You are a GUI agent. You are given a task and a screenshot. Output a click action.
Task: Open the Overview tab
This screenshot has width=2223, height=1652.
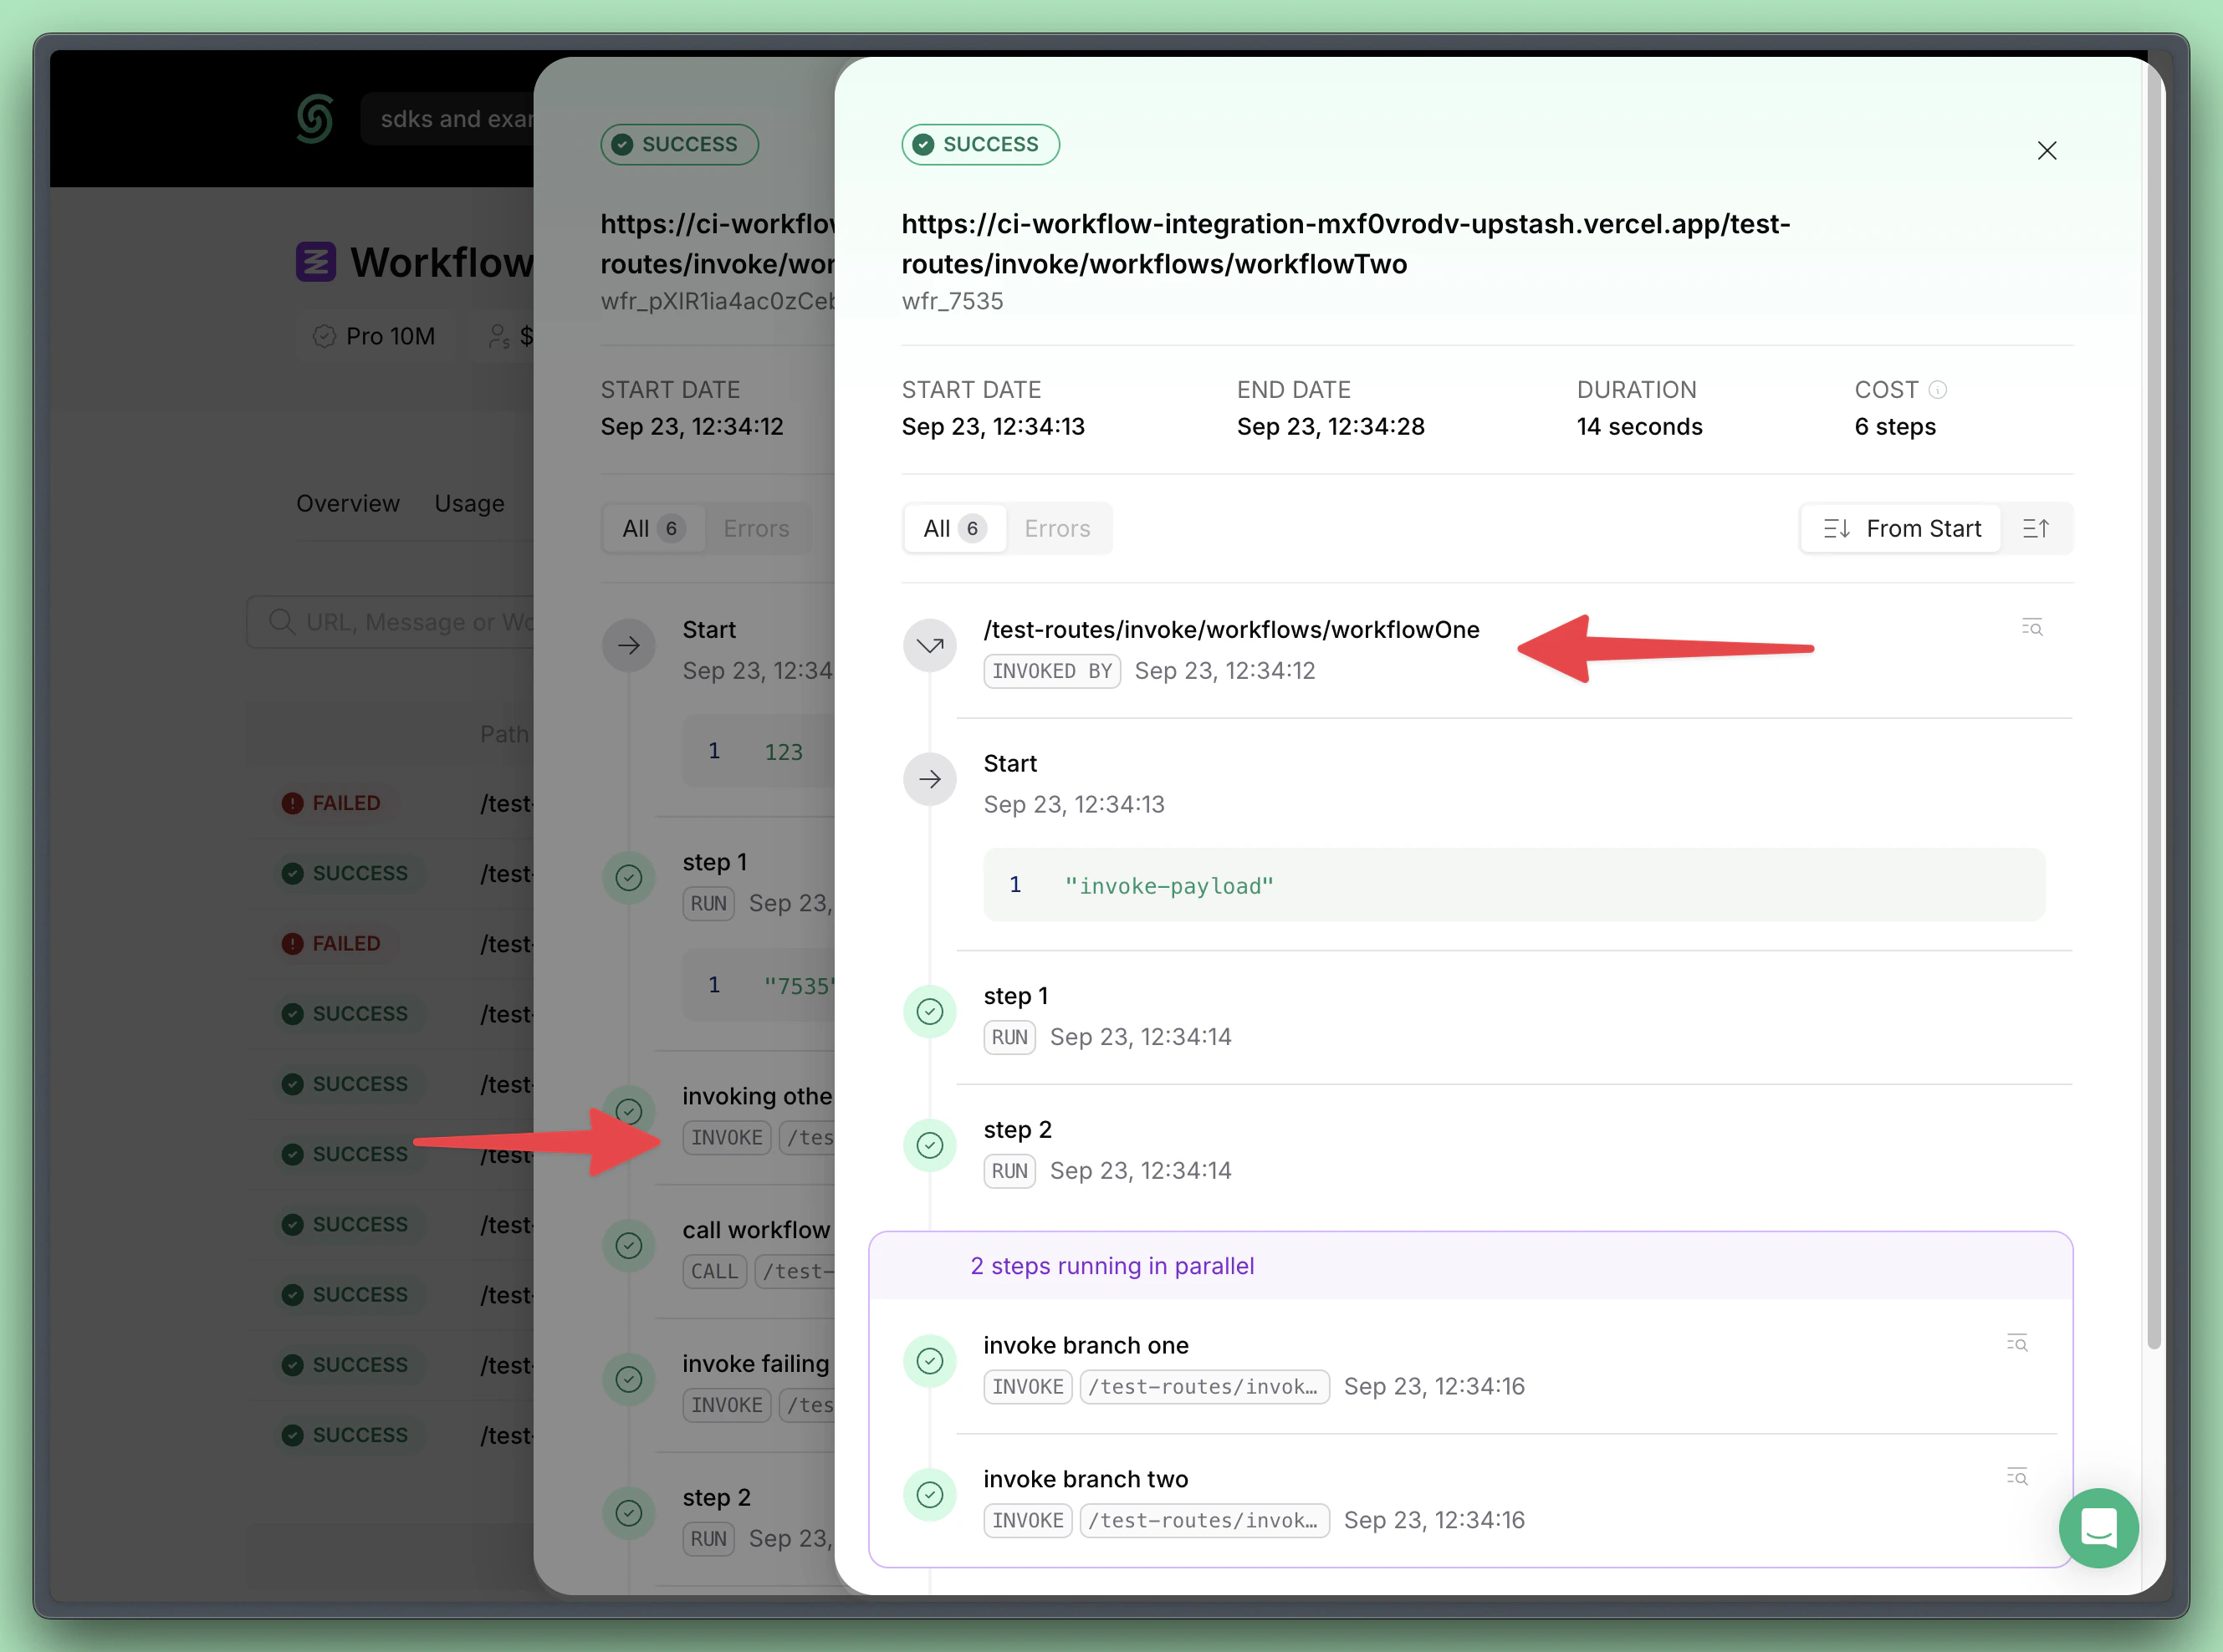[347, 503]
